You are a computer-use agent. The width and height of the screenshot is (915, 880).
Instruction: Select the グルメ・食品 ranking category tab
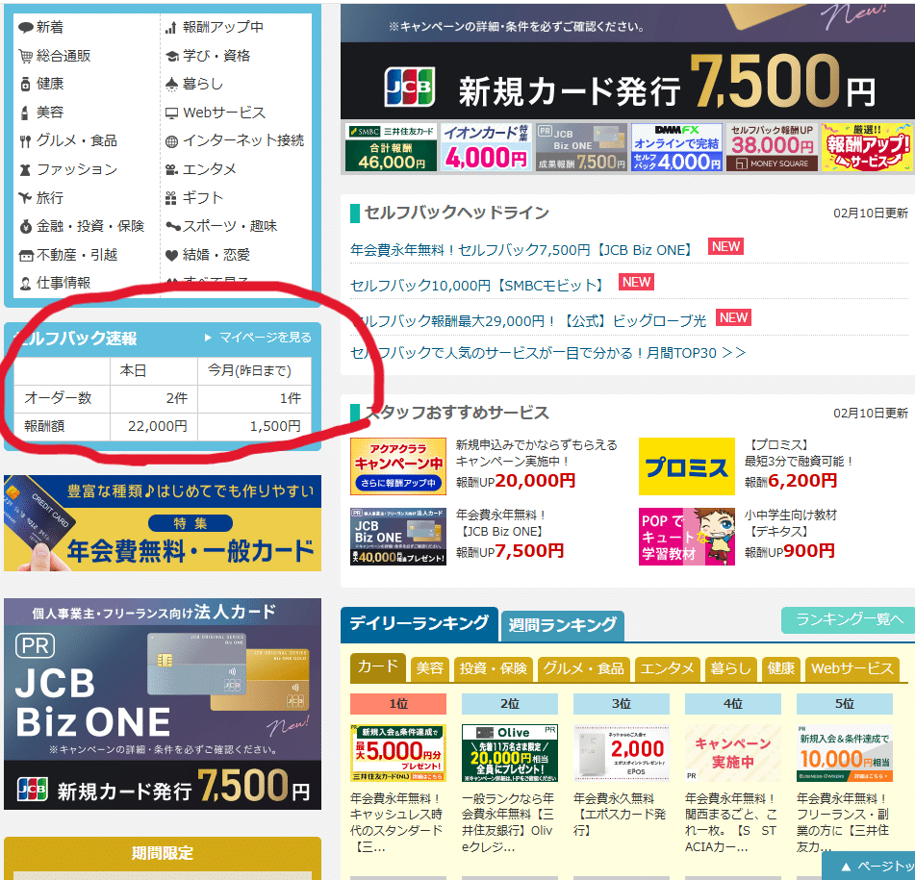[x=584, y=668]
